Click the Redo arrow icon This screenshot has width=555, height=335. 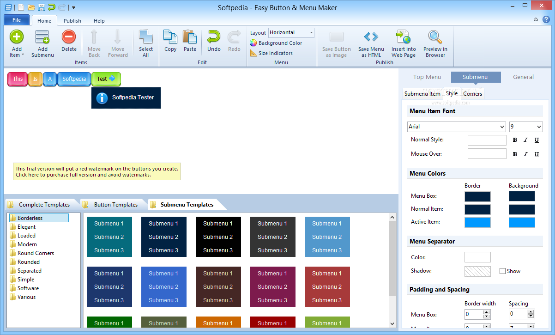coord(234,37)
